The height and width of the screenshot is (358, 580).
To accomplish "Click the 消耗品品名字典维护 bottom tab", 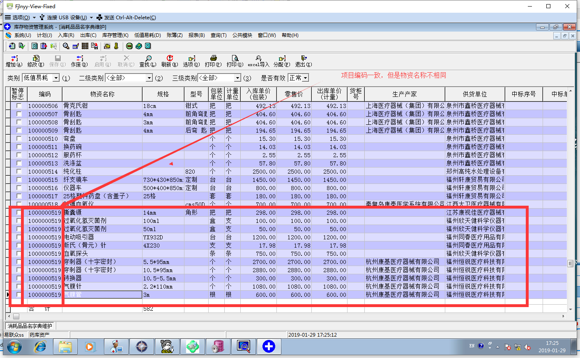I will 30,326.
